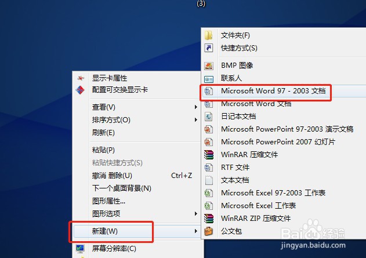Click the RTF 文件 icon
366x258 pixels.
pos(208,168)
